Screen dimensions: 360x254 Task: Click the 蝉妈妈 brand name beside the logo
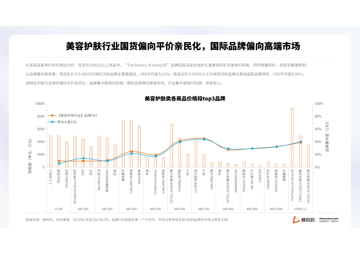click(x=308, y=220)
